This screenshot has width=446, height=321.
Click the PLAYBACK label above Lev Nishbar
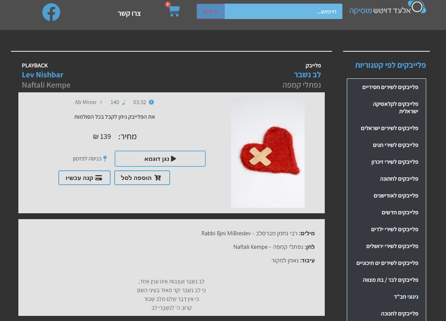click(x=35, y=65)
